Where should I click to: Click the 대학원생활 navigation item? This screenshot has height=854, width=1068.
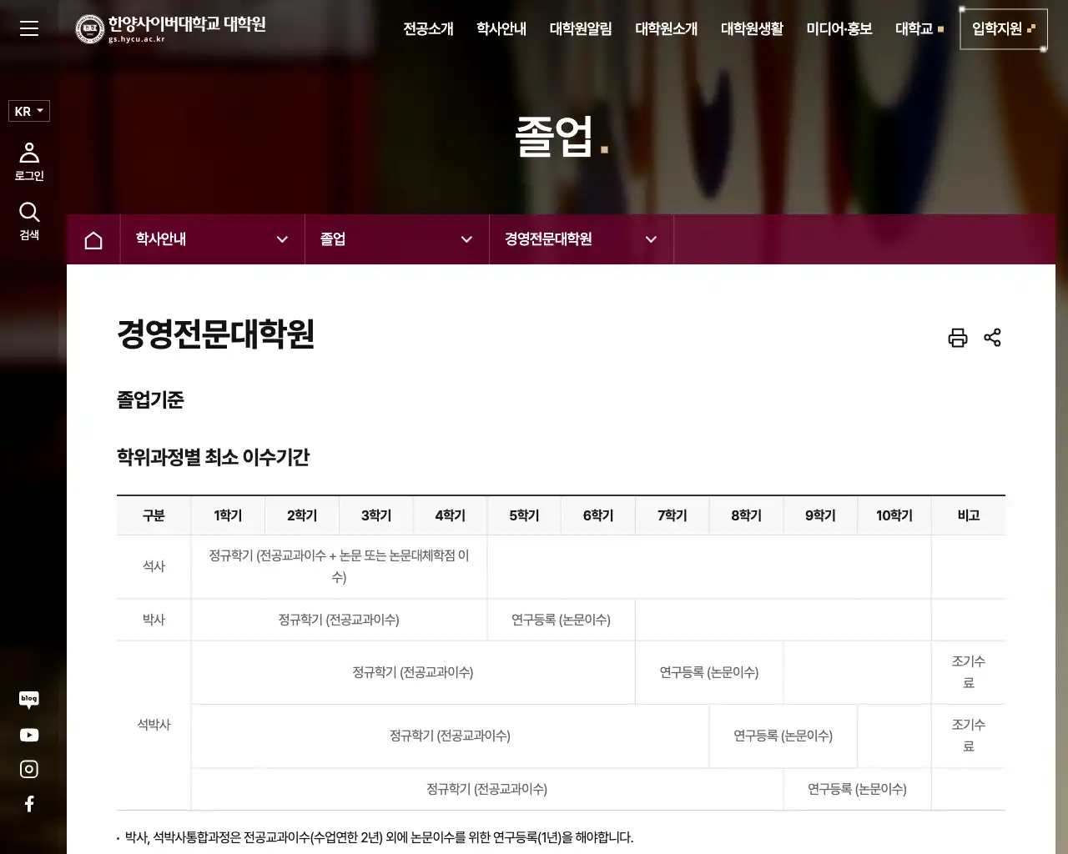click(x=752, y=28)
